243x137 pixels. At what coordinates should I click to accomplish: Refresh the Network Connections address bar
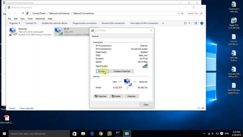pos(182,13)
